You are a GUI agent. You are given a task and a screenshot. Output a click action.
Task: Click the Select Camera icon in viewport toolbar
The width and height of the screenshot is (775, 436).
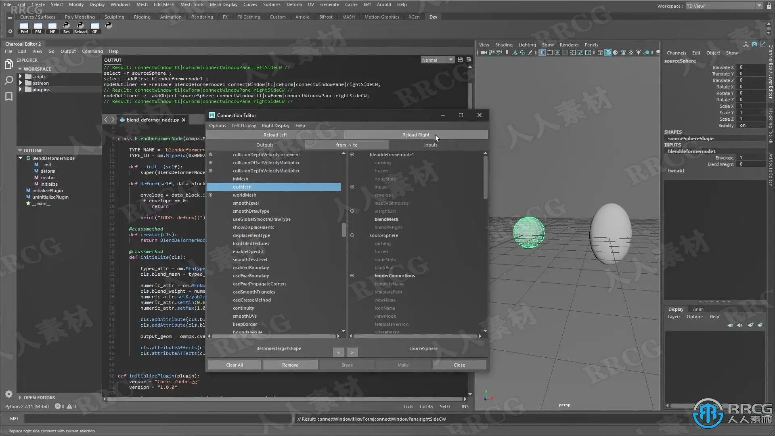coord(484,52)
